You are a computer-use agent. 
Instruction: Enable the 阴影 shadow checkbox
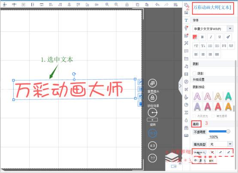194,73
